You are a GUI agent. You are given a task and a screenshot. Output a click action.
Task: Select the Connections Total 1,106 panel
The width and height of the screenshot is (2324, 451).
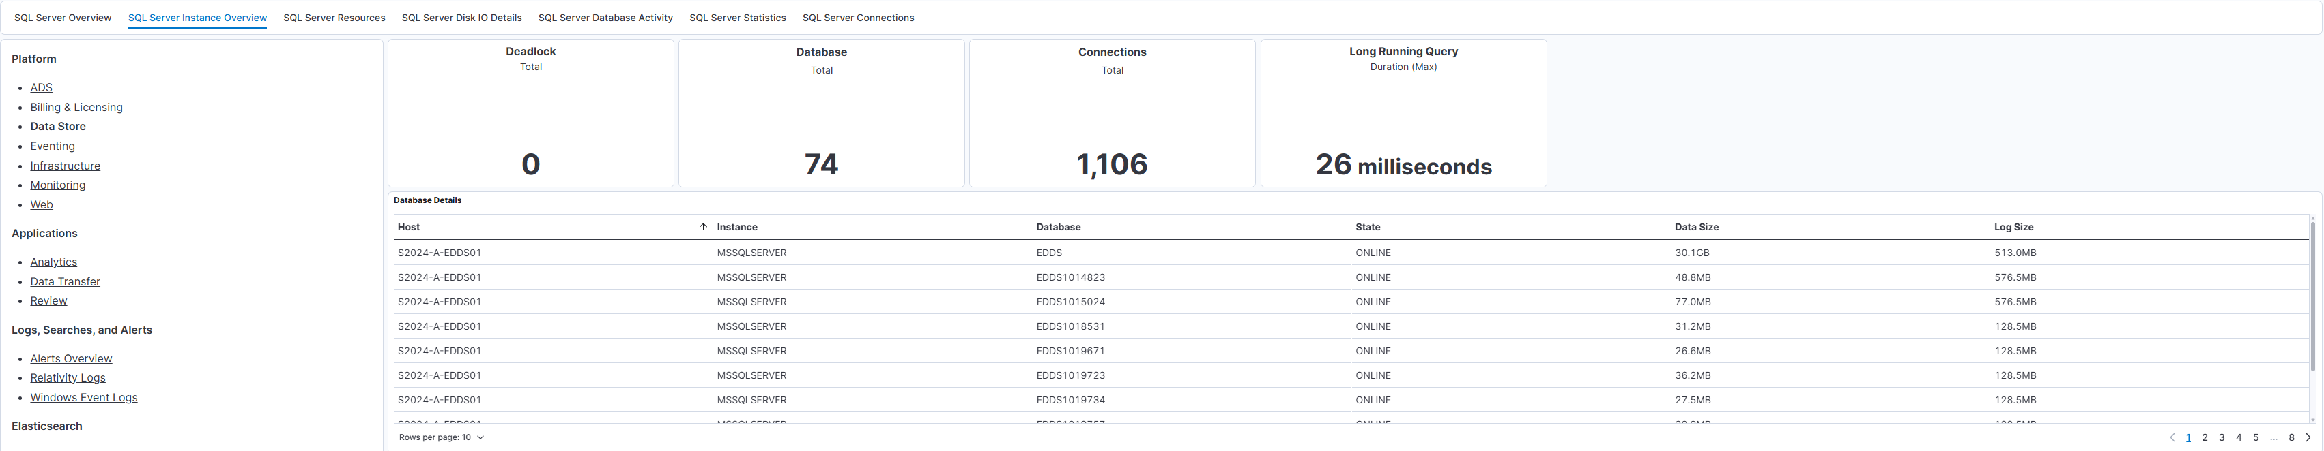[x=1111, y=113]
